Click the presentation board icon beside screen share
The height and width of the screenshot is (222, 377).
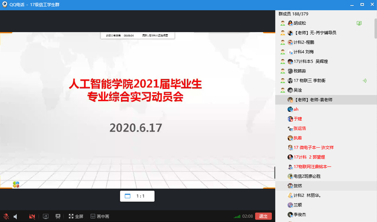pyautogui.click(x=58, y=216)
